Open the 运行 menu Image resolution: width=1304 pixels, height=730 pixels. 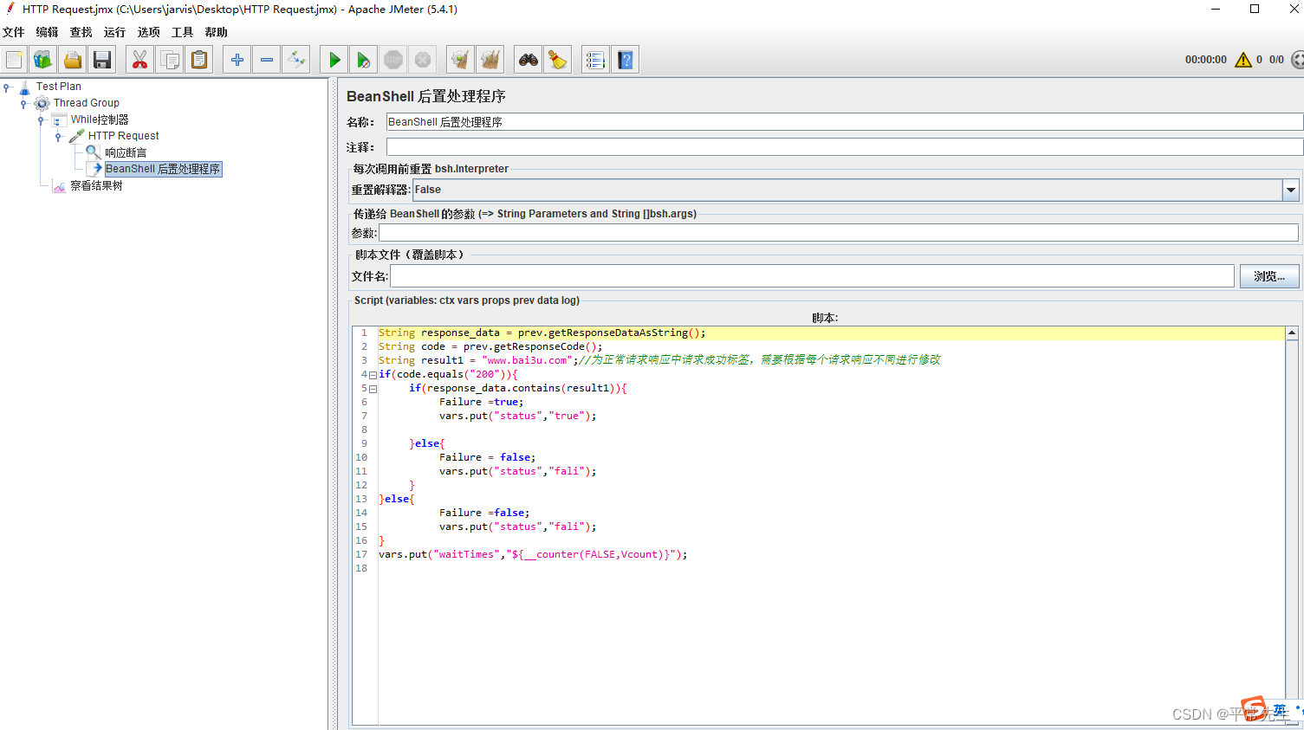[114, 31]
